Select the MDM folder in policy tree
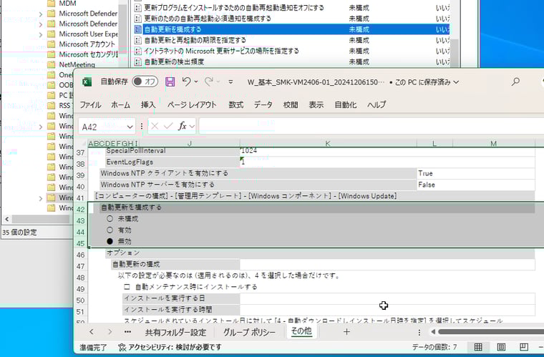The height and width of the screenshot is (357, 544). tap(67, 4)
